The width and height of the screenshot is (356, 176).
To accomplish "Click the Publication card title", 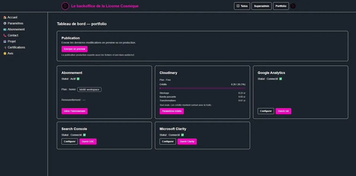I will (71, 38).
